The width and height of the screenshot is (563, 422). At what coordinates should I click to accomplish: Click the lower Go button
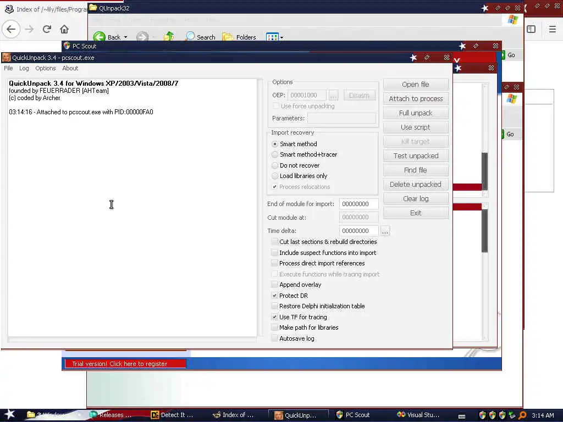click(507, 134)
